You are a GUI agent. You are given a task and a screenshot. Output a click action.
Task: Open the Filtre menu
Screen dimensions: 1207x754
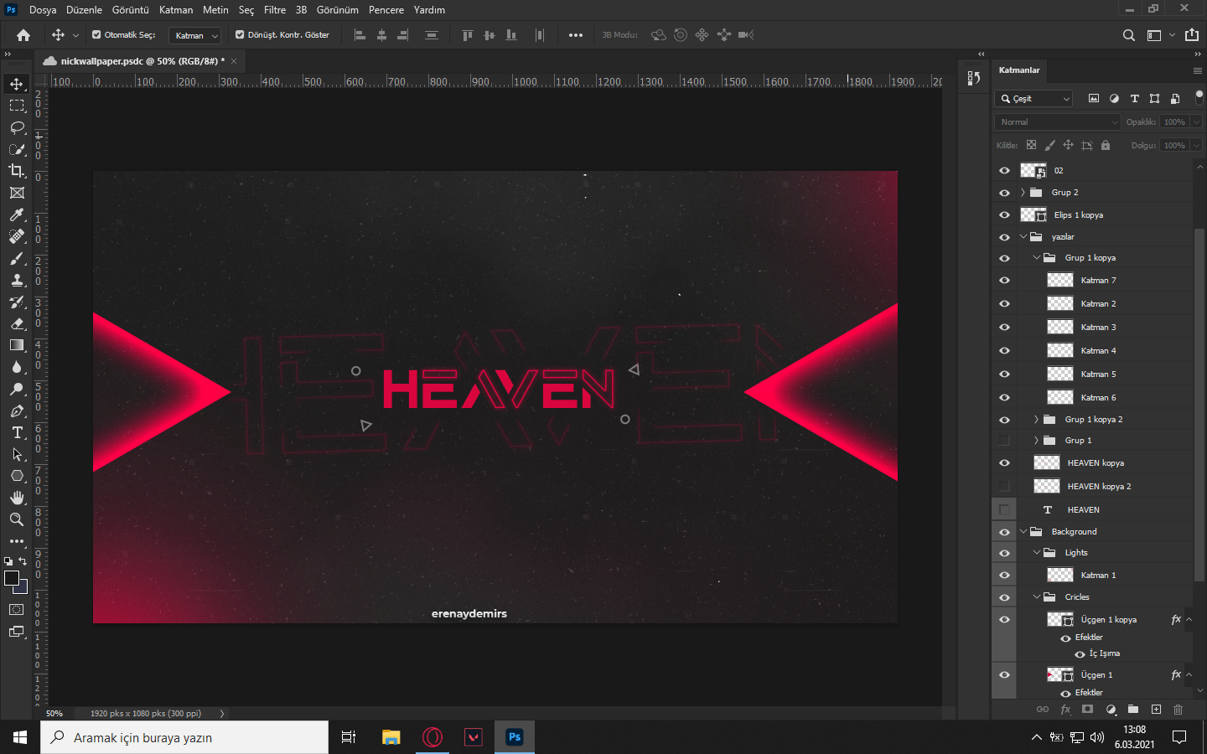coord(275,10)
